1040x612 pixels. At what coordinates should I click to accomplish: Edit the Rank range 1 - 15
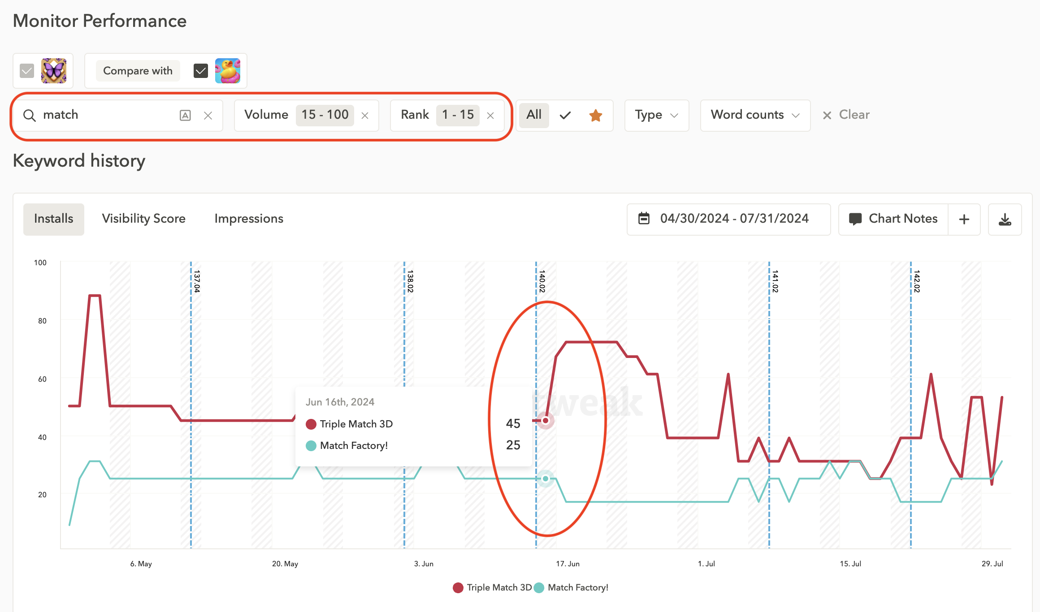click(x=458, y=115)
